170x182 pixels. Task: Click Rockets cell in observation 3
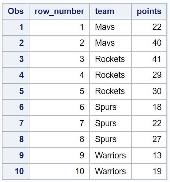pos(111,59)
